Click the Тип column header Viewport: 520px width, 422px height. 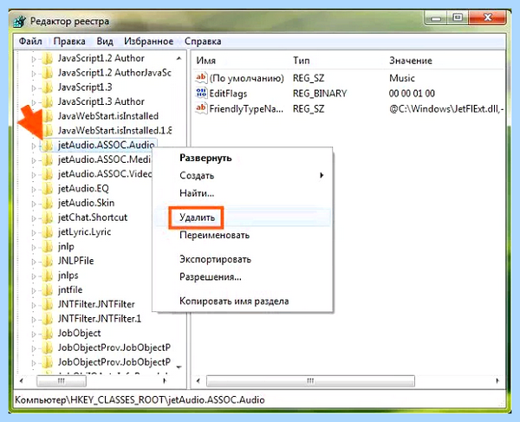pos(301,61)
